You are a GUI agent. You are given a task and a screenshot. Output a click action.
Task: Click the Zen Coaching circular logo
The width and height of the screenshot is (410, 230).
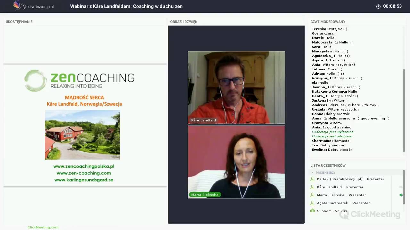click(x=36, y=80)
